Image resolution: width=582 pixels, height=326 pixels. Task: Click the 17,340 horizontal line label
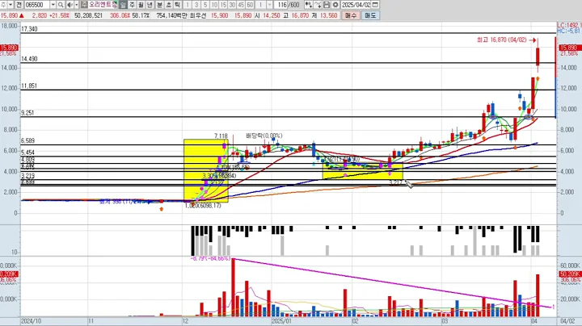(29, 29)
